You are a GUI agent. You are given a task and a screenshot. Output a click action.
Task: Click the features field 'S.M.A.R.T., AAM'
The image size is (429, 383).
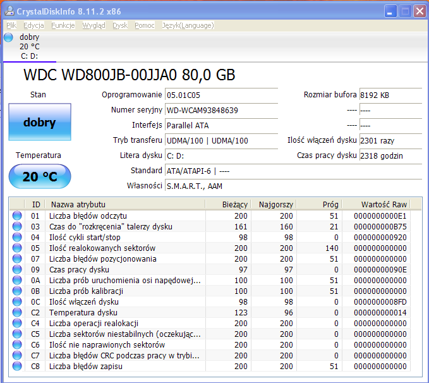pyautogui.click(x=294, y=186)
